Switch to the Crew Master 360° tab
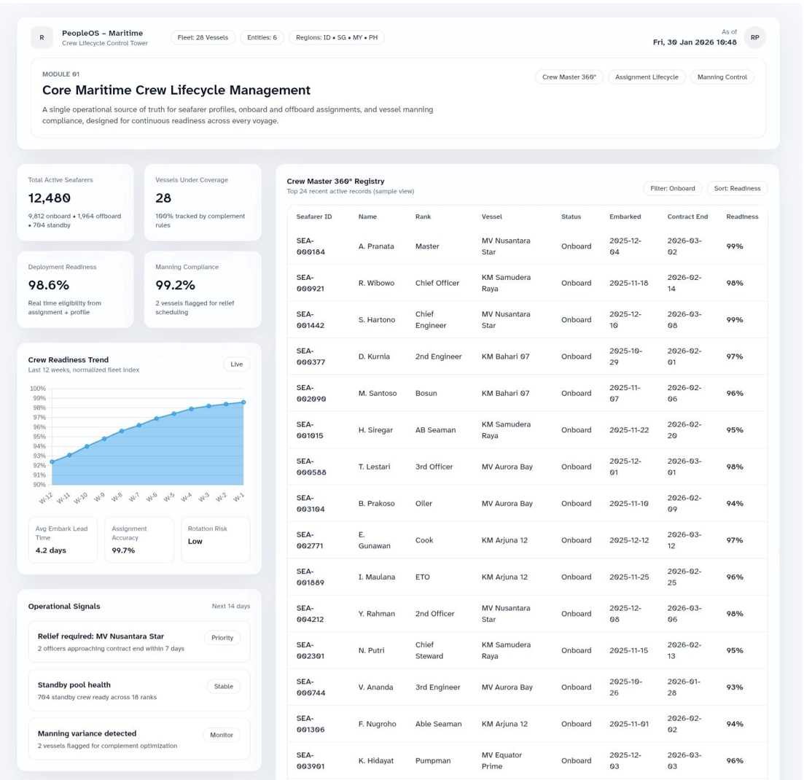 (x=569, y=77)
